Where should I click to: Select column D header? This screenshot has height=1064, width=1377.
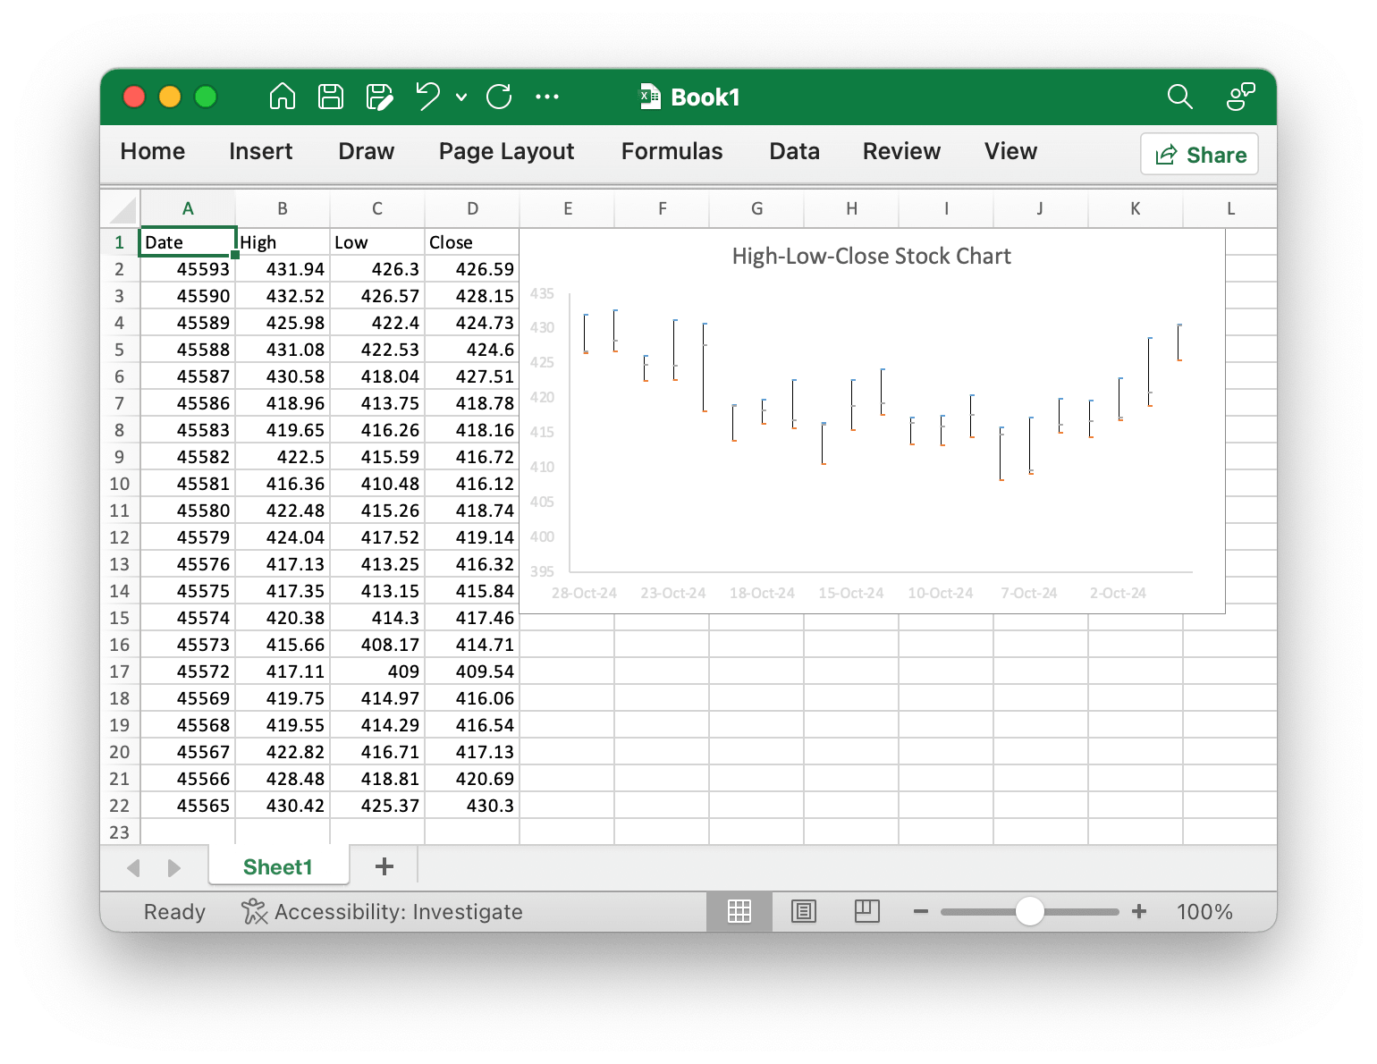[x=472, y=208]
